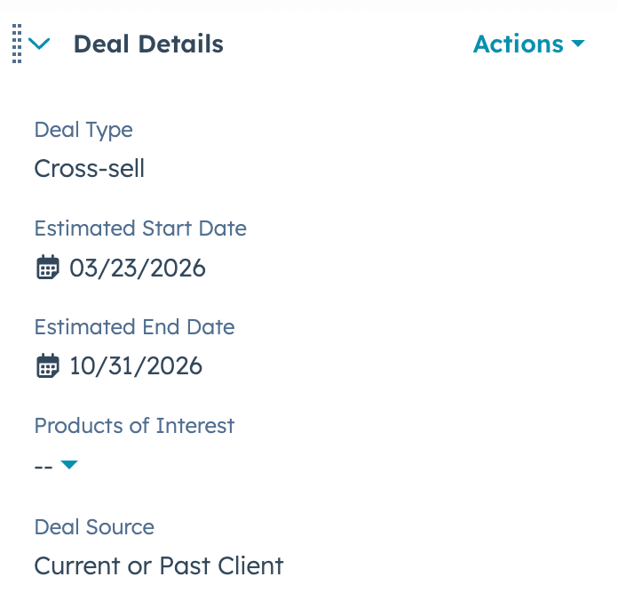The height and width of the screenshot is (601, 618).
Task: Select the year in the start date
Action: pos(180,268)
